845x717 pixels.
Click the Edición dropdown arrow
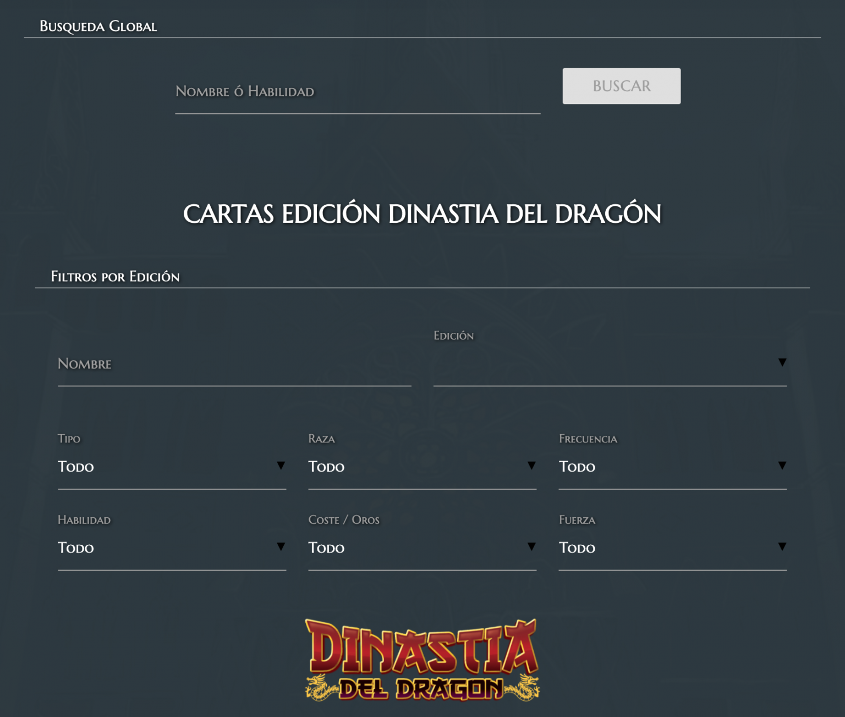(781, 362)
